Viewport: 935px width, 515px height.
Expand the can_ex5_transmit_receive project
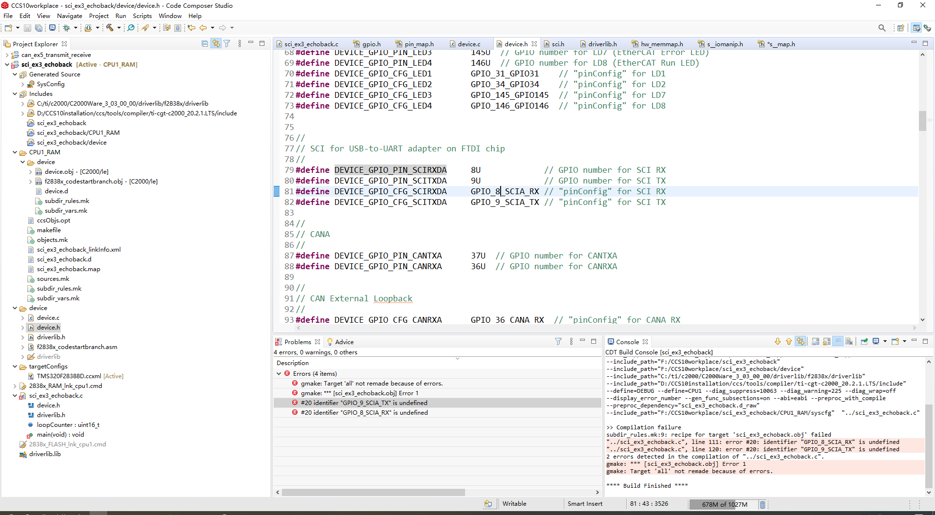coord(7,55)
